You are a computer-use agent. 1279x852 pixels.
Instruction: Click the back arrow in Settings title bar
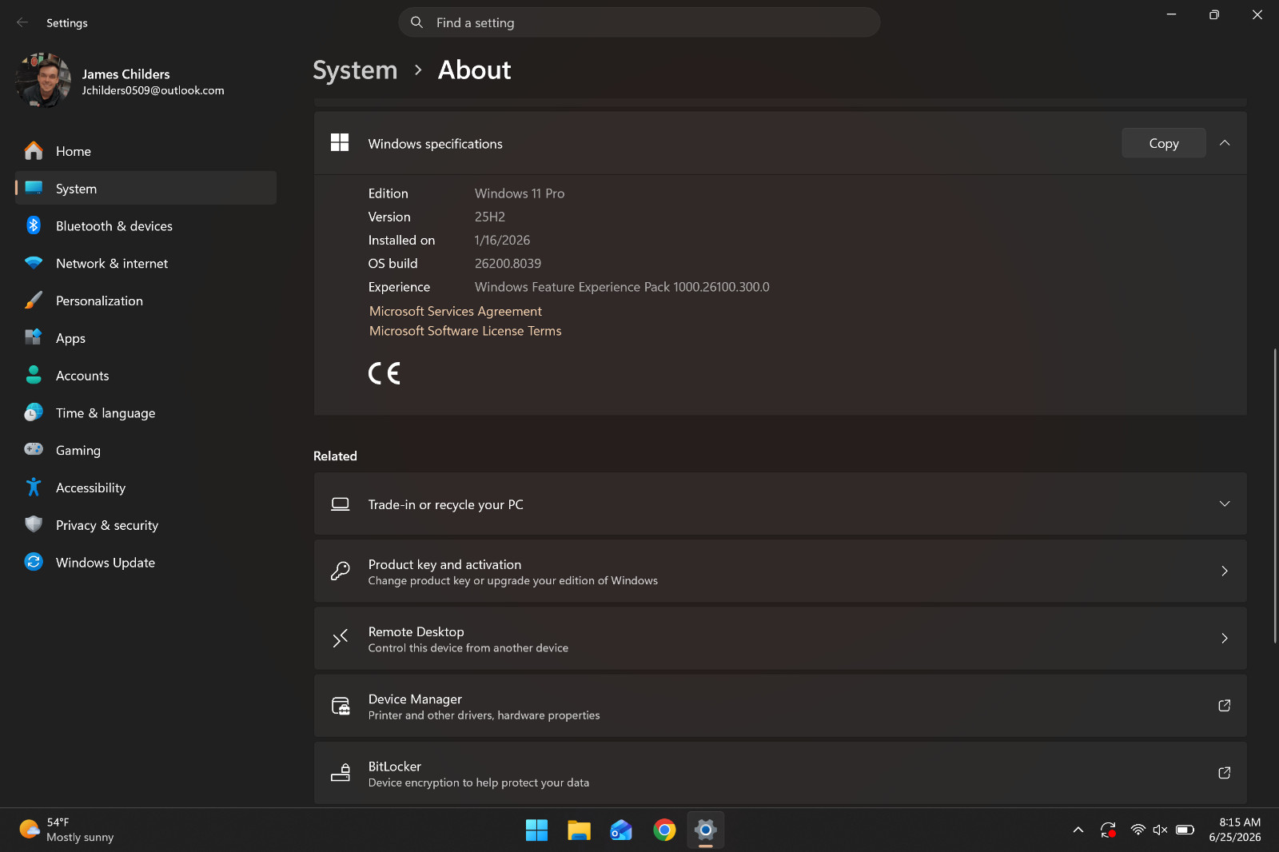coord(22,22)
